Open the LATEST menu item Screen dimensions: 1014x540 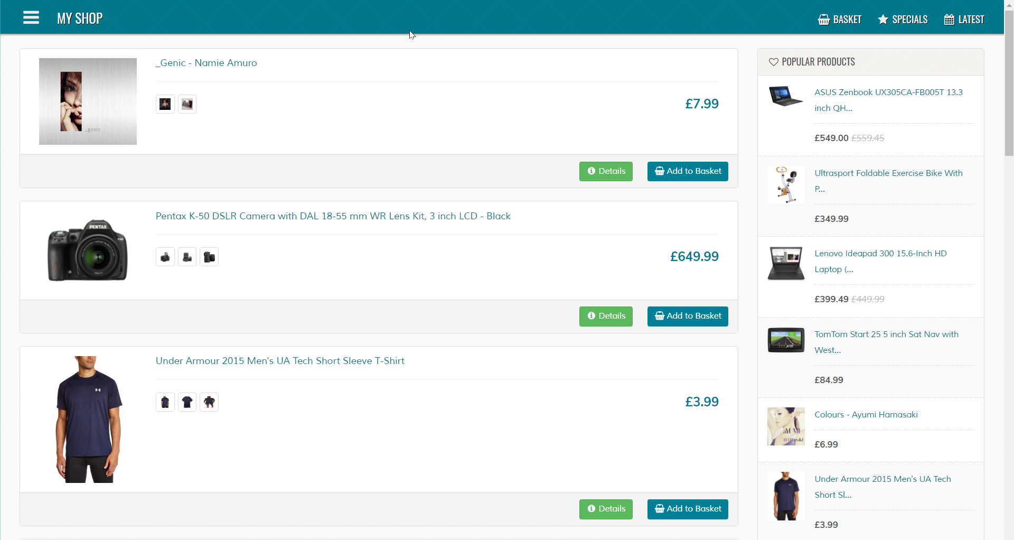(x=964, y=20)
